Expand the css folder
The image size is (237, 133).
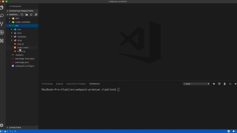pos(22,30)
